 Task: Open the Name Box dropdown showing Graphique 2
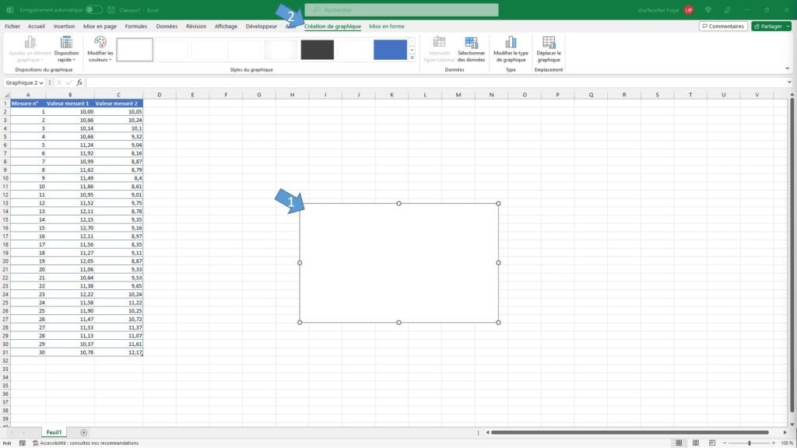coord(41,82)
